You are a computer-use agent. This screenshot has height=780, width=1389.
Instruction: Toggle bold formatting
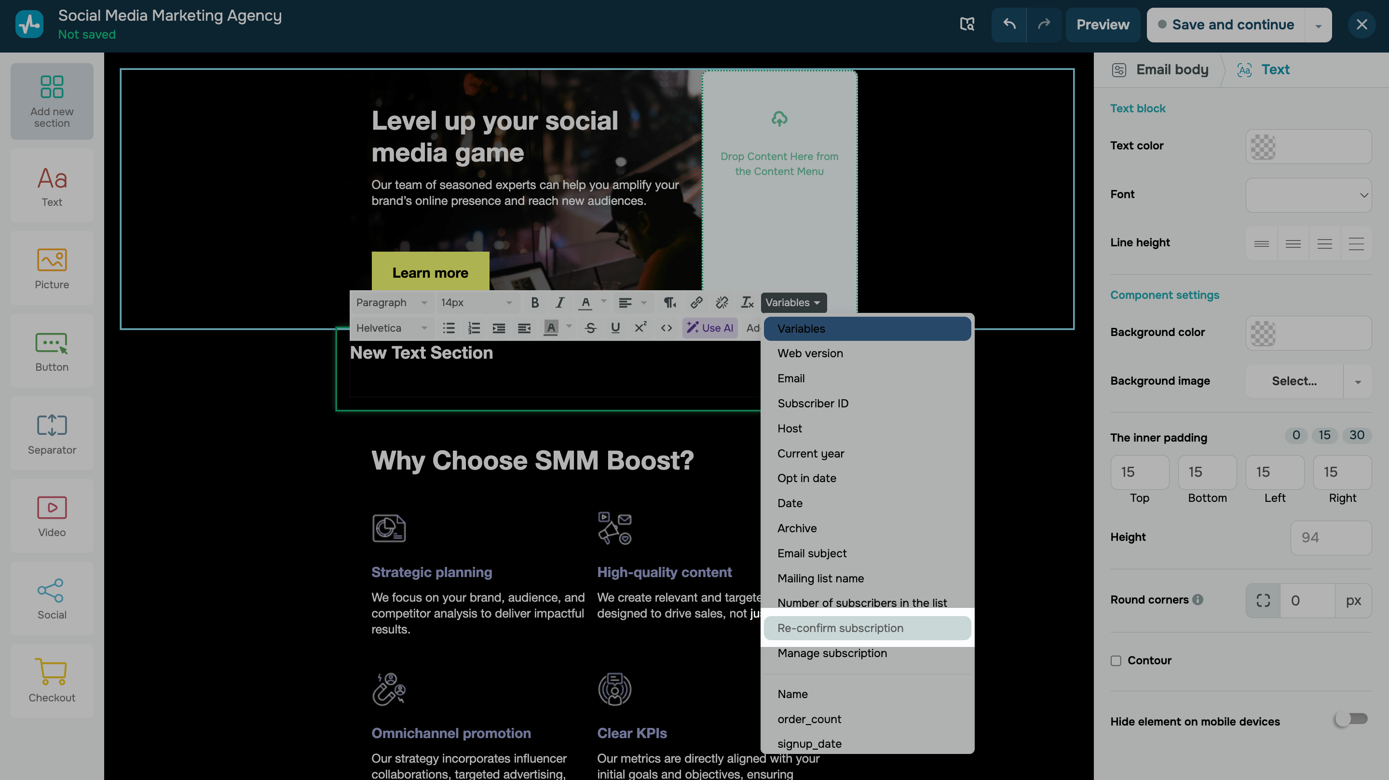(x=534, y=302)
